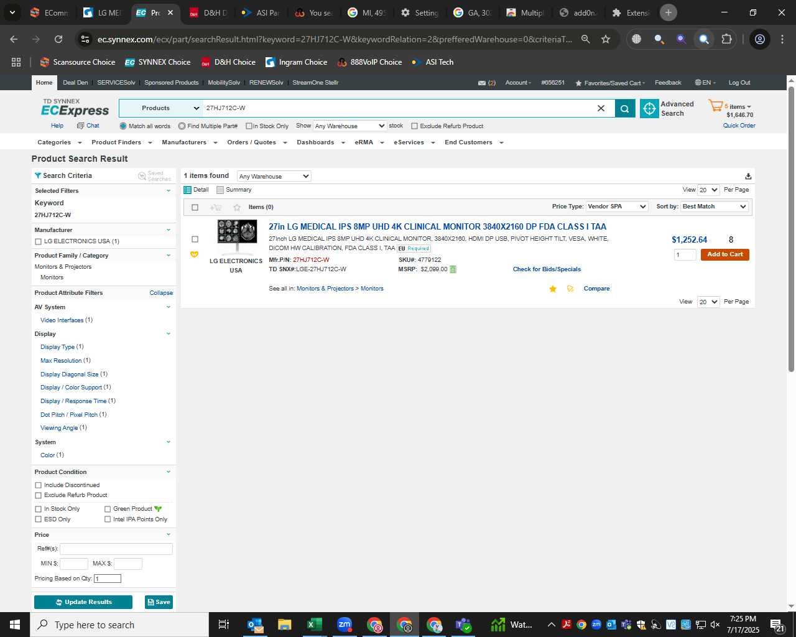This screenshot has height=637, width=796.
Task: Open Zoom from the taskbar
Action: pyautogui.click(x=345, y=625)
